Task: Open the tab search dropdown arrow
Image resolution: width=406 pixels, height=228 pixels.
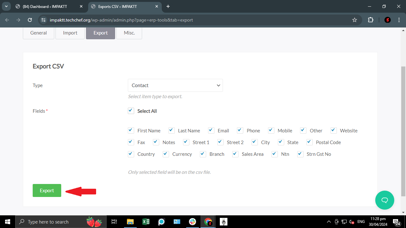Action: click(6, 6)
